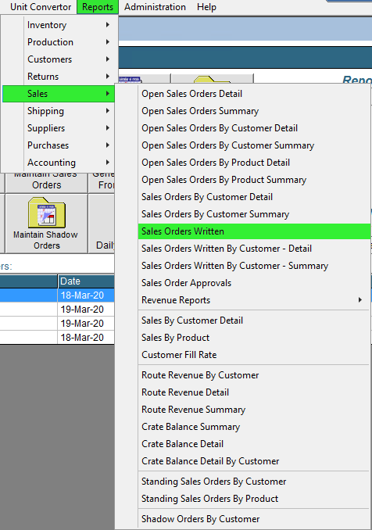Image resolution: width=372 pixels, height=530 pixels.
Task: Select Open Sales Orders By Product Summary
Action: point(254,180)
